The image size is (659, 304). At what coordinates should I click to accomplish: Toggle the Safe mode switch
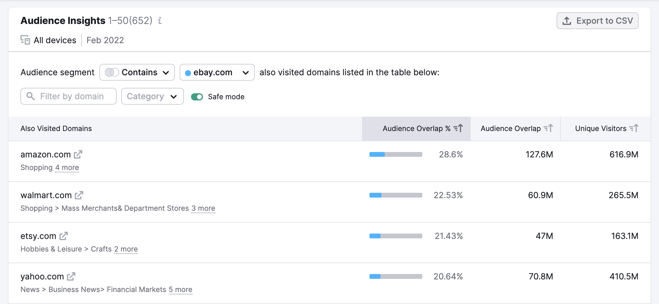pos(197,97)
